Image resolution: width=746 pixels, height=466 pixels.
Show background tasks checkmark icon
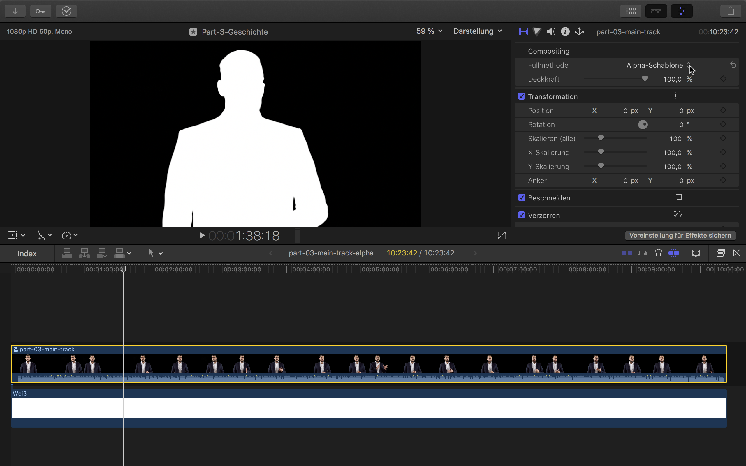(x=66, y=11)
